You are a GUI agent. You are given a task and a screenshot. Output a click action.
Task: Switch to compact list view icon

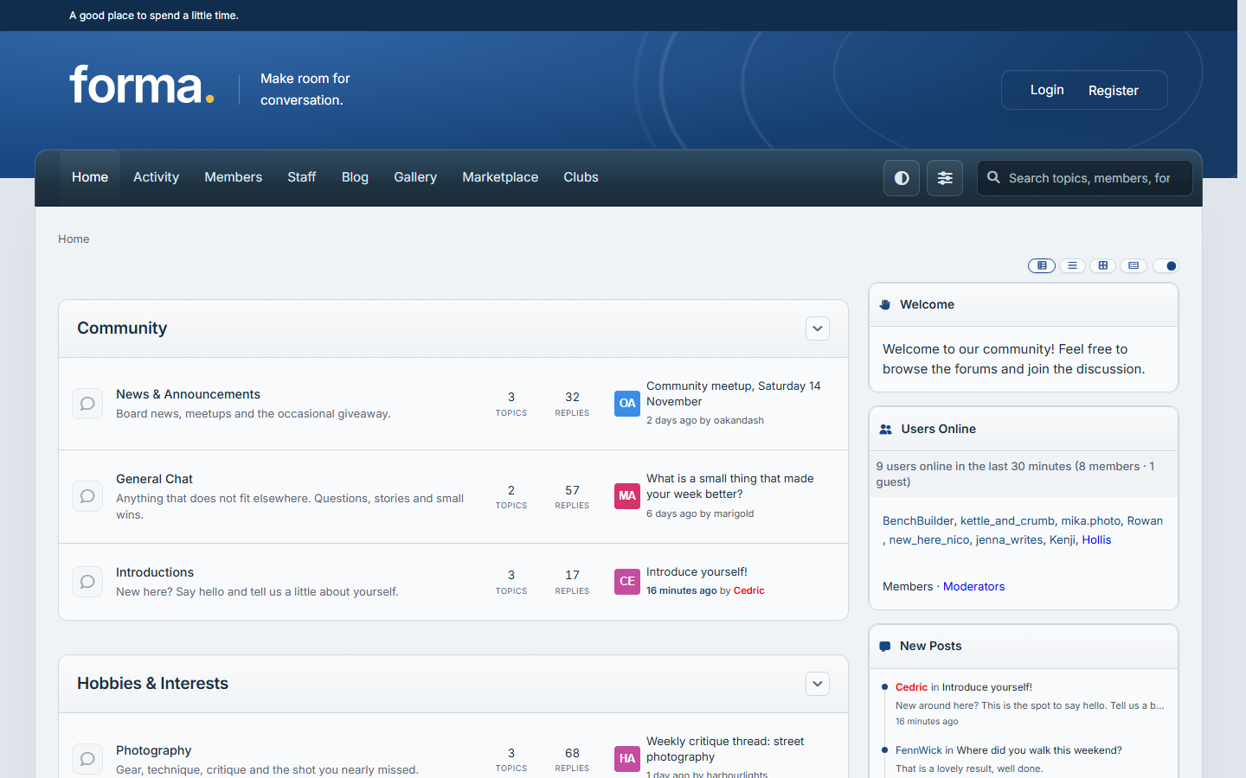tap(1072, 265)
